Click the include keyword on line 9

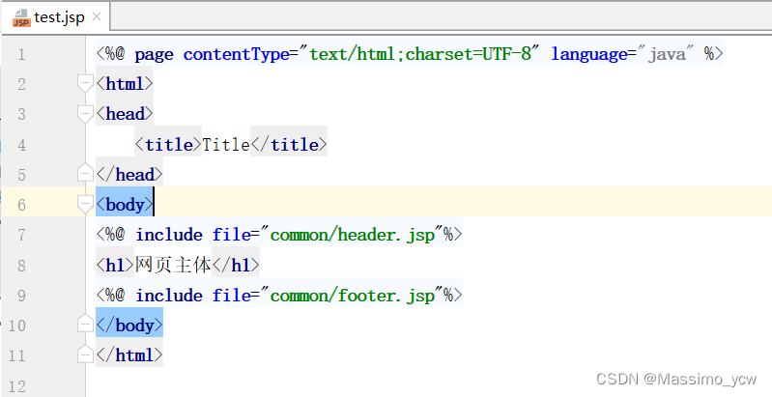[169, 296]
